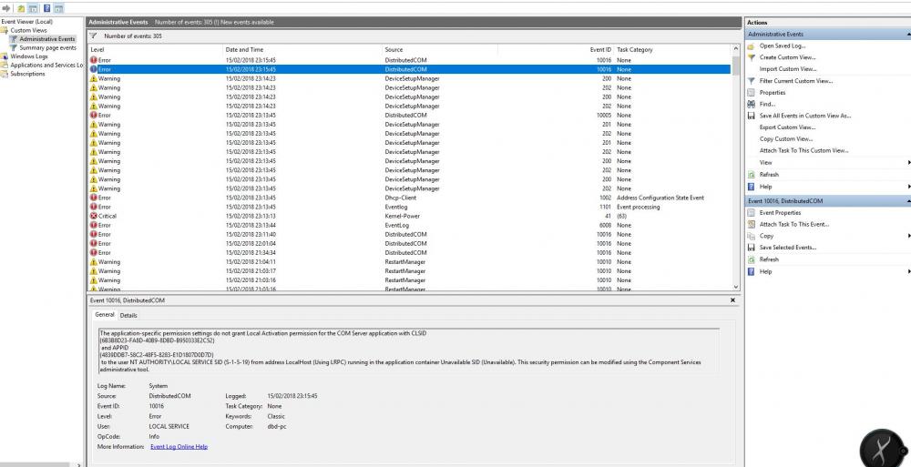Viewport: 911px width, 467px height.
Task: Click the Summary page events funnel icon
Action: coord(14,47)
